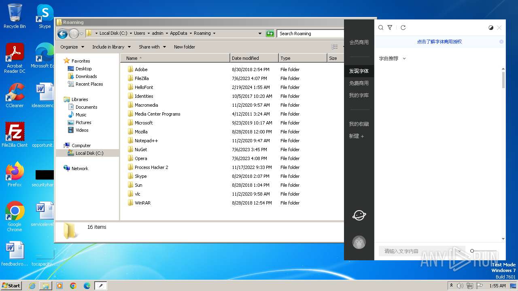Click the planet icon in HelloFont sidebar
This screenshot has width=518, height=291.
coord(359,215)
